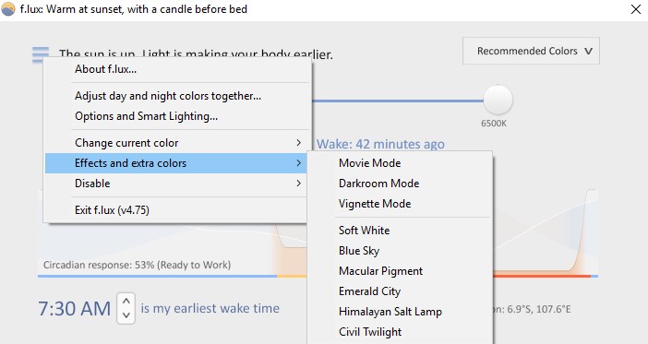Open the Recommended Colors dropdown

coord(531,51)
